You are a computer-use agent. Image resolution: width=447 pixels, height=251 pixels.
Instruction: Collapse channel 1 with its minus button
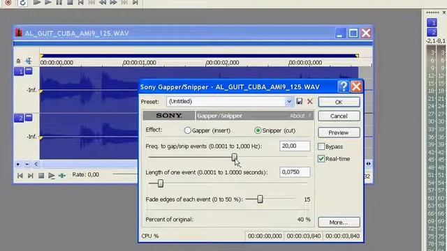coord(29,70)
